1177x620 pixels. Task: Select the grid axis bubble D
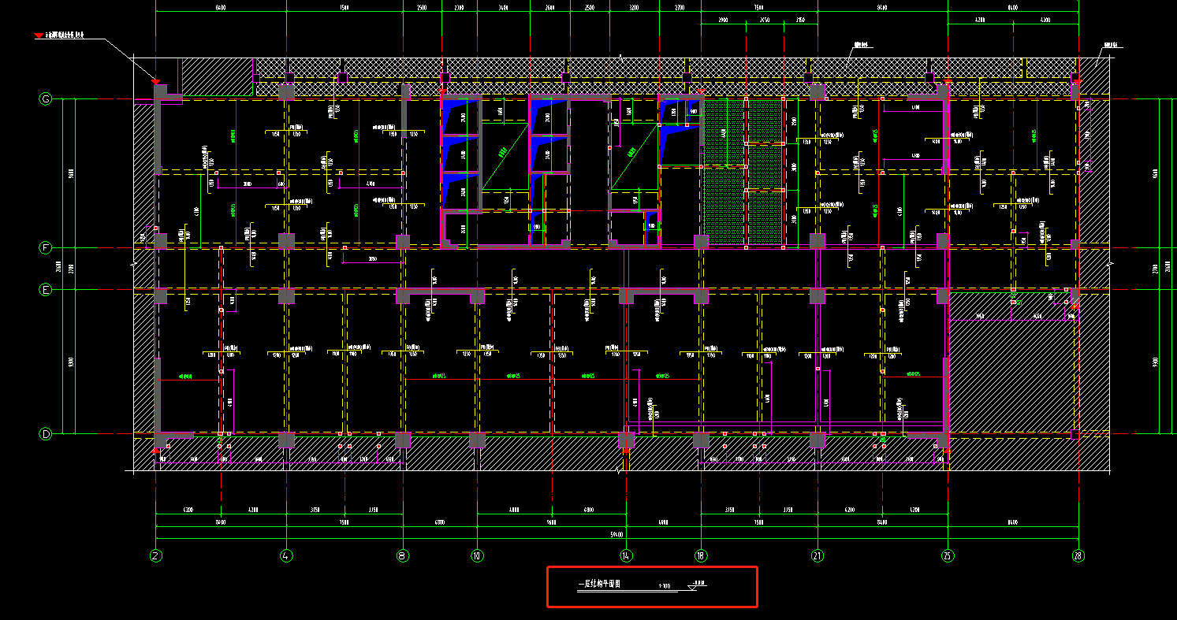tap(46, 433)
